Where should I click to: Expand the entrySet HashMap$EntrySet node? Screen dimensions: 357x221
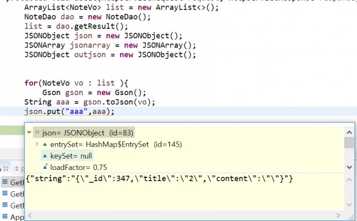pos(37,144)
